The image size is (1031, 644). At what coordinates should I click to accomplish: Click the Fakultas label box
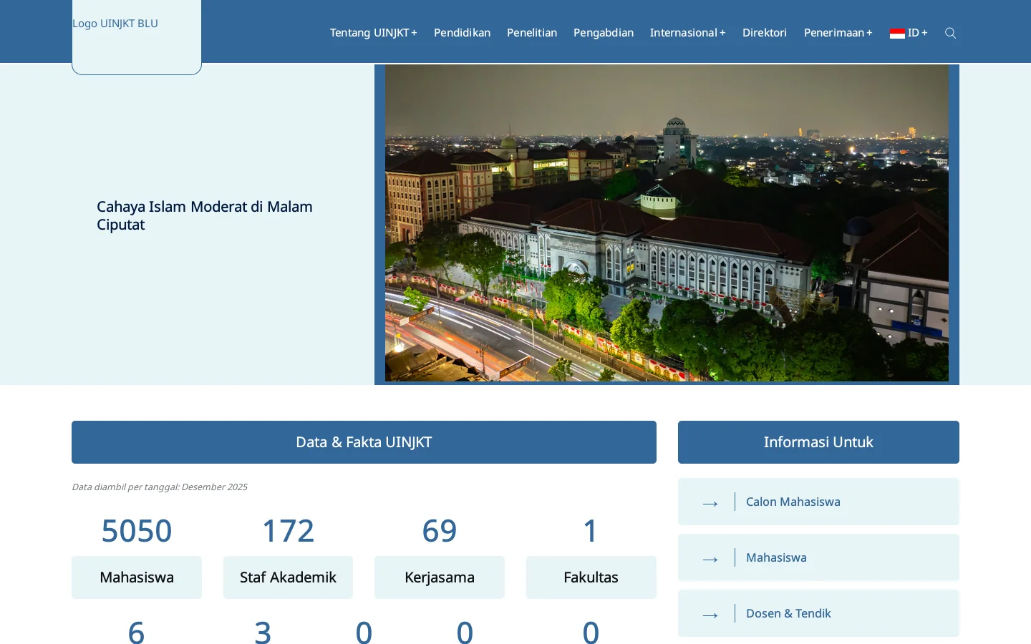(591, 577)
